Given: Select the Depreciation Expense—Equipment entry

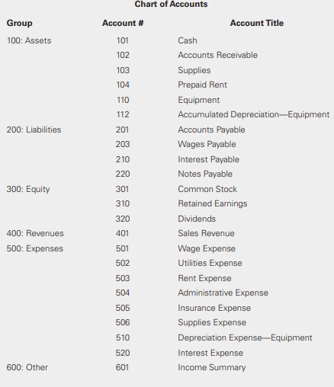Looking at the screenshot, I should point(245,338).
